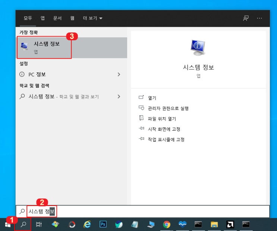
Task: Open File Explorer folder icon on taskbar
Action: tap(214, 224)
